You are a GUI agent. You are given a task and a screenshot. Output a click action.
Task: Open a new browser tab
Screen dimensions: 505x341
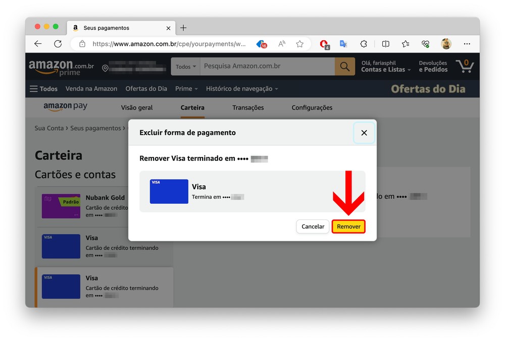(183, 28)
